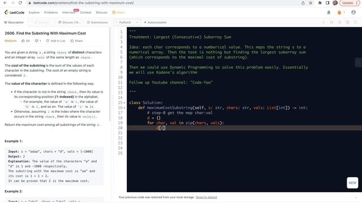The image size is (362, 203).
Task: Collapse the fold arrow beside class Solution line
Action: (x=124, y=103)
